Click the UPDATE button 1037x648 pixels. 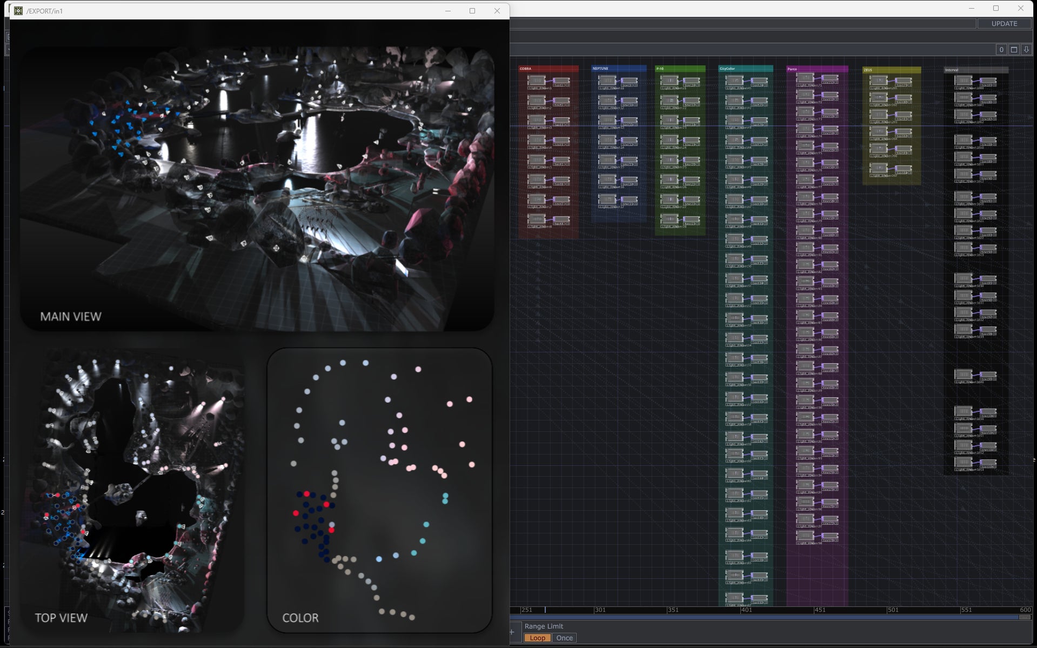tap(1003, 24)
